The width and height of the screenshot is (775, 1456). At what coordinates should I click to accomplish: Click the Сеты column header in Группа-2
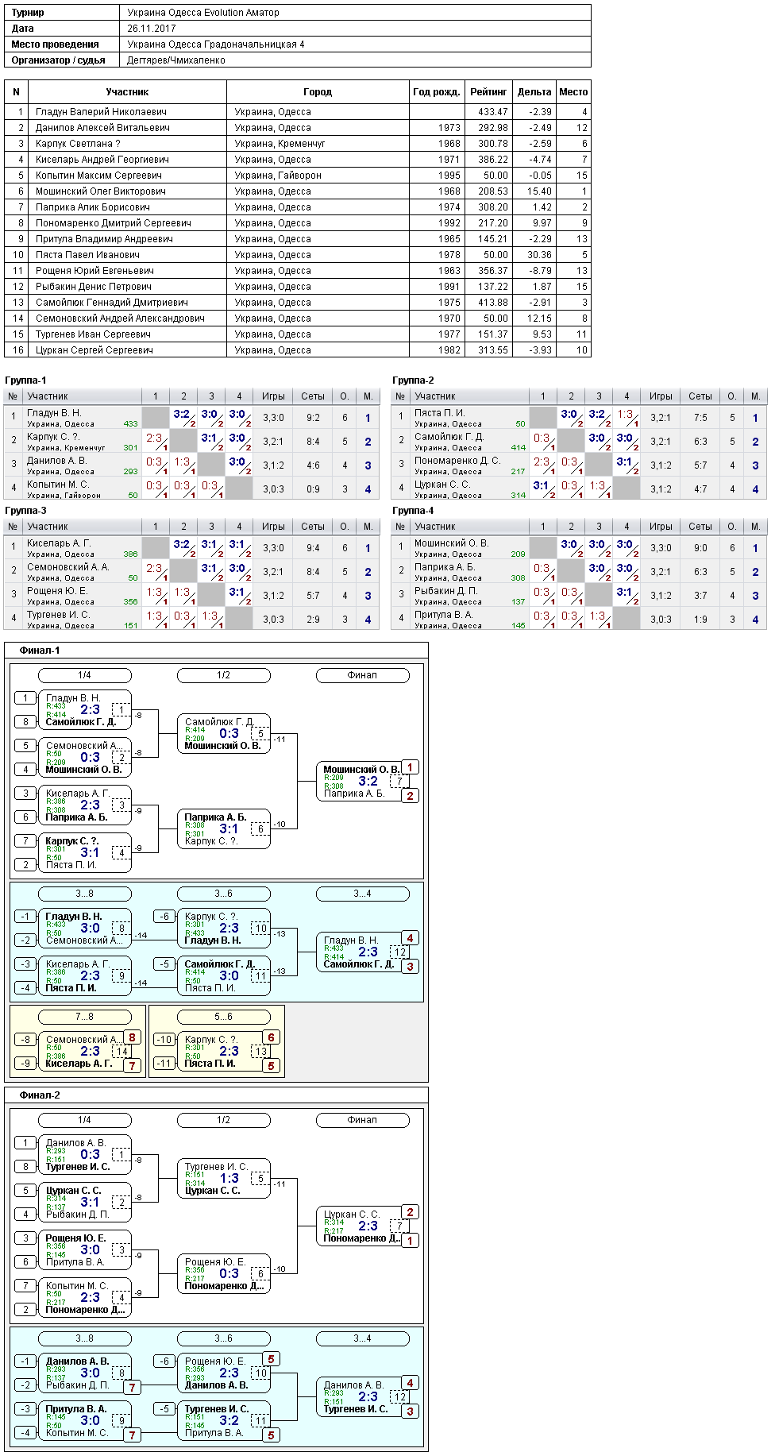[700, 396]
